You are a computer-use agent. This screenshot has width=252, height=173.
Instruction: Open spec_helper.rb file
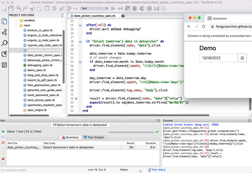point(37,110)
